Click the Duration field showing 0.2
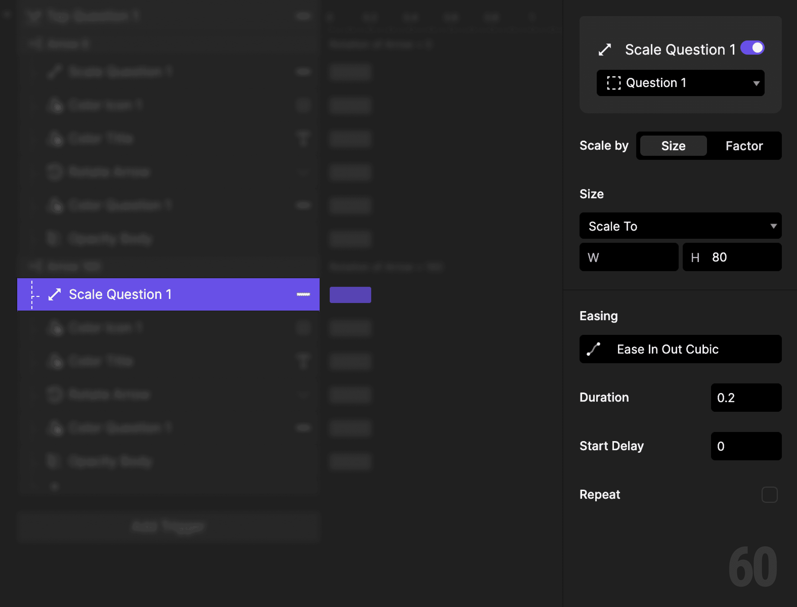This screenshot has height=607, width=797. click(x=746, y=397)
